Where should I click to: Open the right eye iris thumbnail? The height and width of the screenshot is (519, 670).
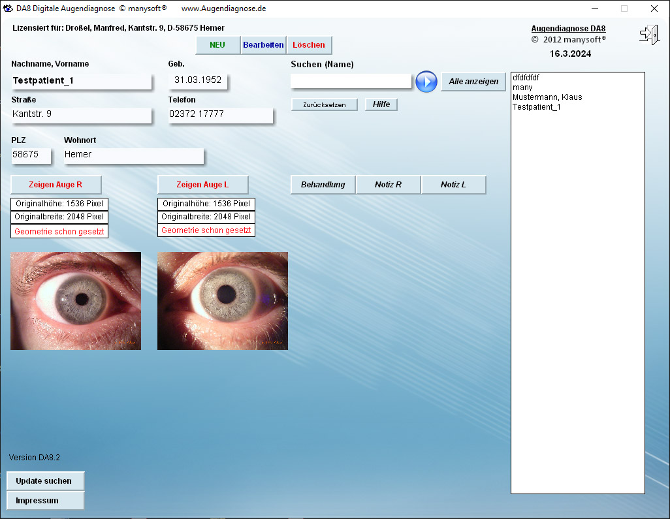point(76,300)
